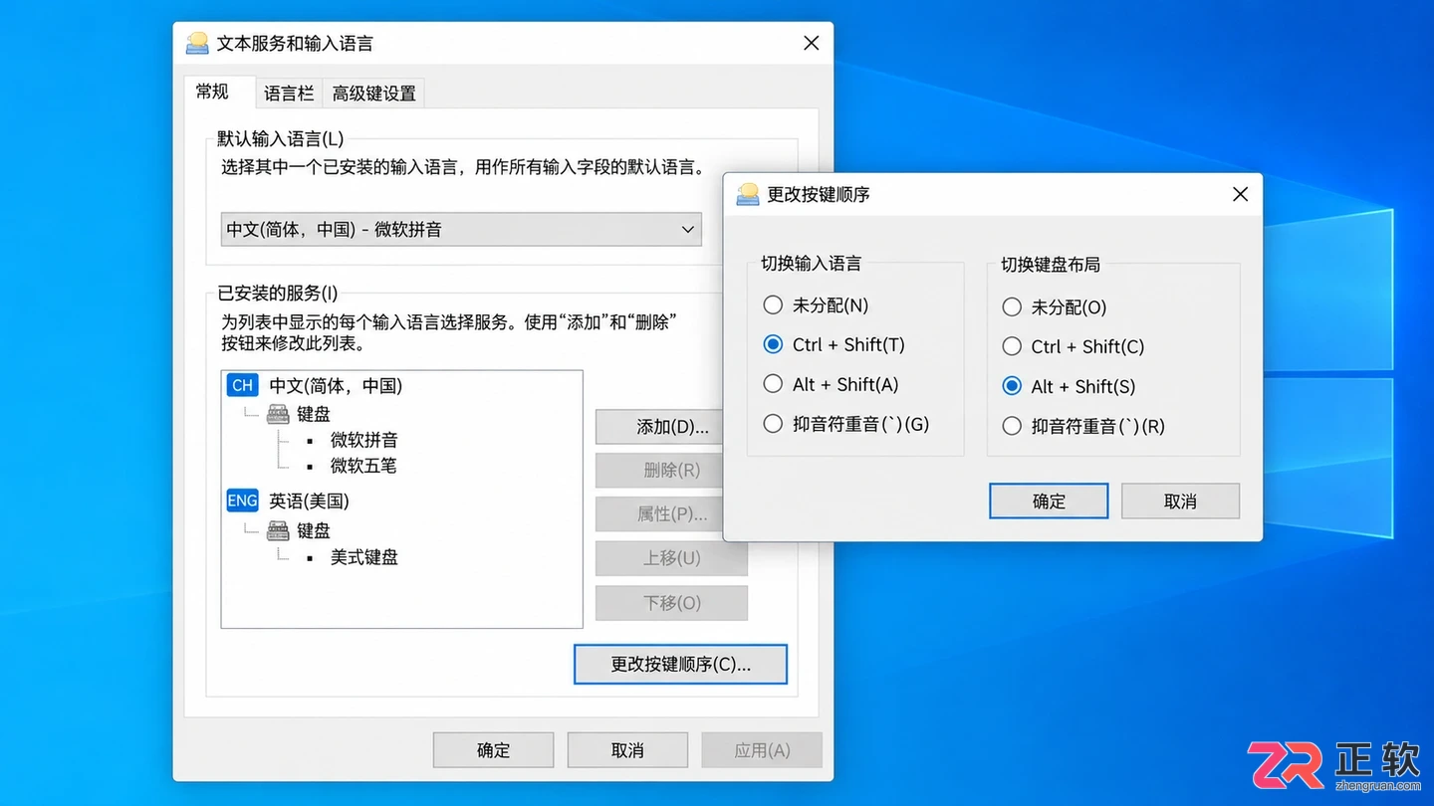Click keyboard icon under 英语(美国)

pyautogui.click(x=278, y=530)
